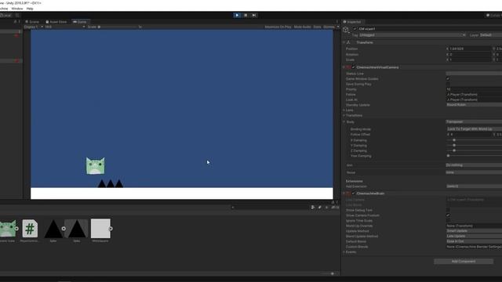Click the Follow Player (Transform) field
Screen dimensions: 502x282
(474, 94)
